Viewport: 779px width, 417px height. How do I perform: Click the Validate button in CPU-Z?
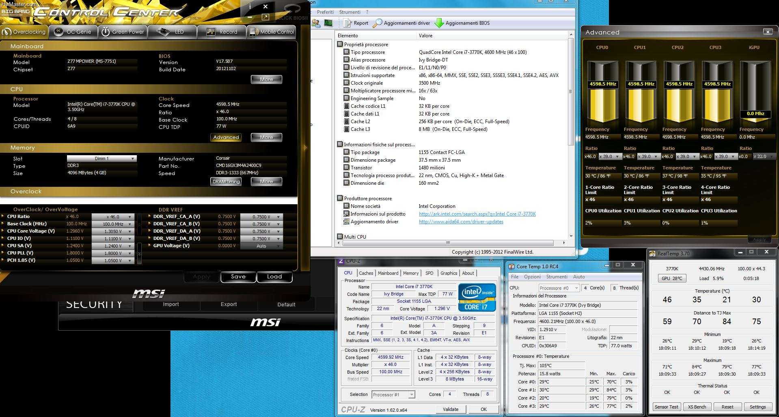click(x=451, y=409)
